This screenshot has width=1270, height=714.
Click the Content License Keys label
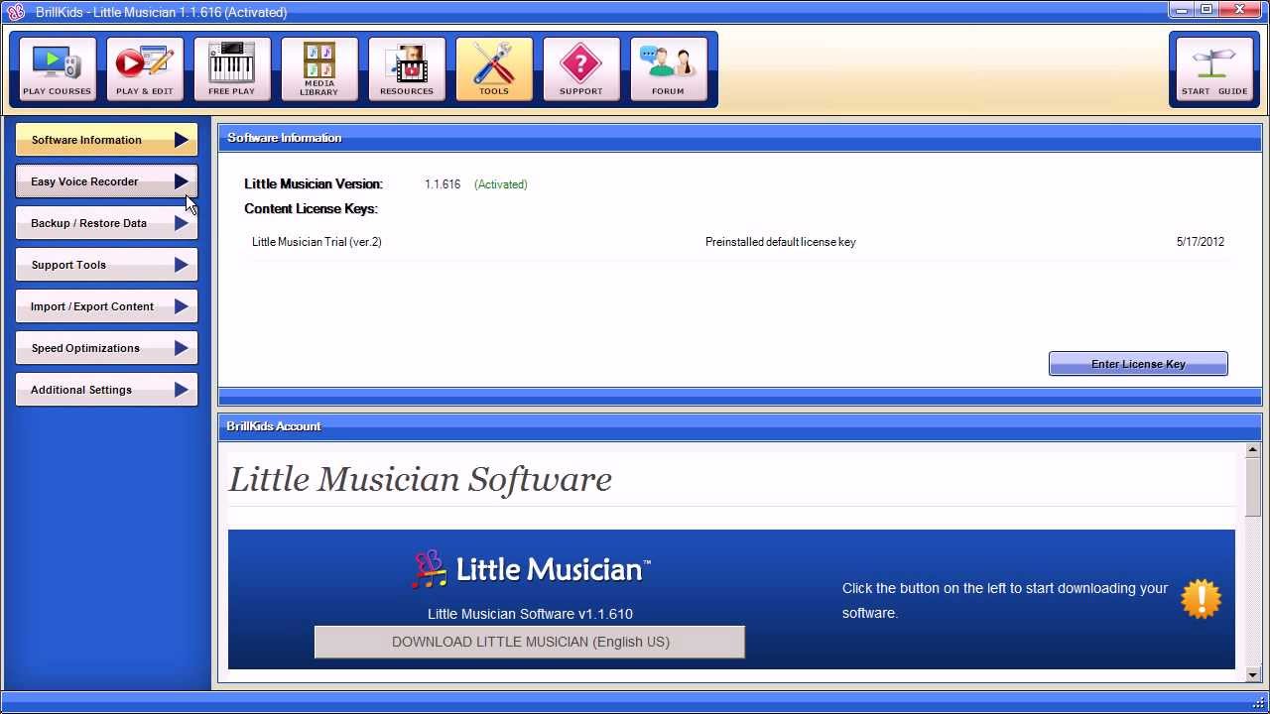click(311, 209)
